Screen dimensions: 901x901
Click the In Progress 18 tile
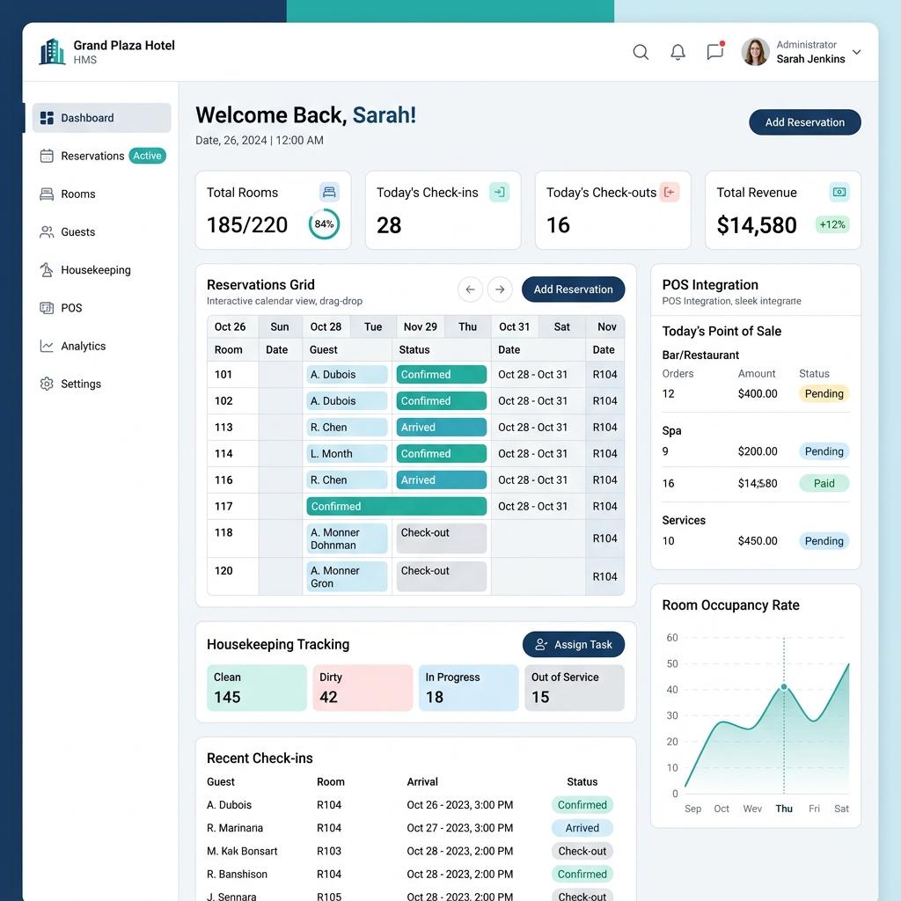coord(468,688)
